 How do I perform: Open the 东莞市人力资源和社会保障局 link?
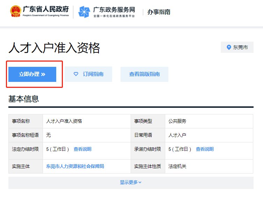click(x=75, y=166)
